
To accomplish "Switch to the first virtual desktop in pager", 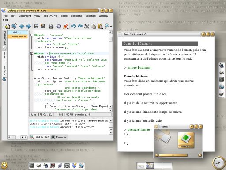I will coord(141,166).
